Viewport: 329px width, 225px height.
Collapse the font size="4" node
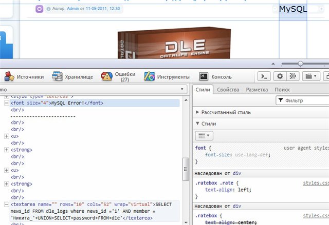tap(7, 103)
